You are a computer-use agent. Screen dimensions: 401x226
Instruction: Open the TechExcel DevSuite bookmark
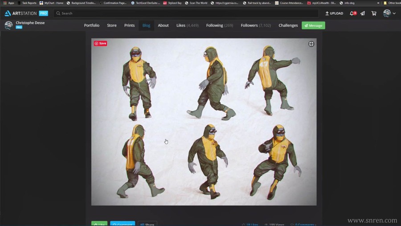[145, 3]
